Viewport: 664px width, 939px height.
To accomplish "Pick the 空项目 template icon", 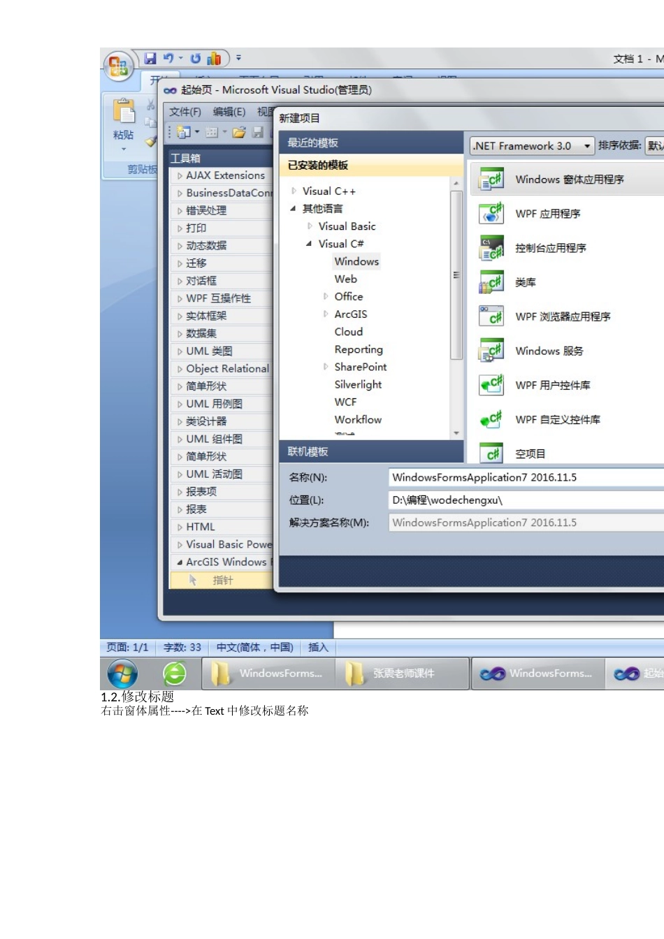I will coord(492,453).
